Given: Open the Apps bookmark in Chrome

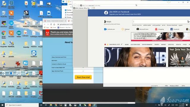Looking at the screenshot, I should pyautogui.click(x=47, y=28).
